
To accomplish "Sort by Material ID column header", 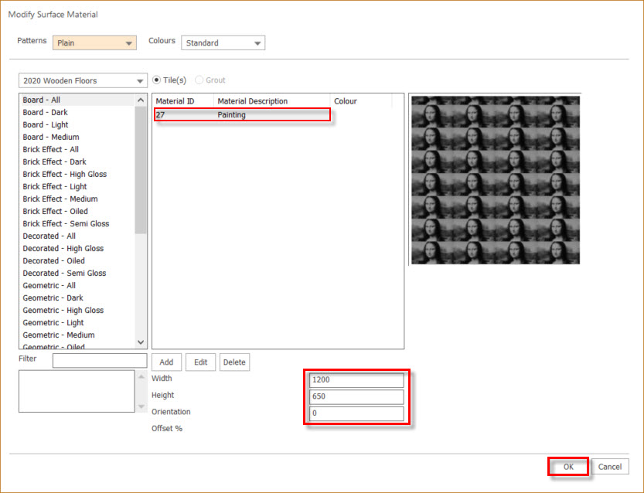I will [183, 101].
